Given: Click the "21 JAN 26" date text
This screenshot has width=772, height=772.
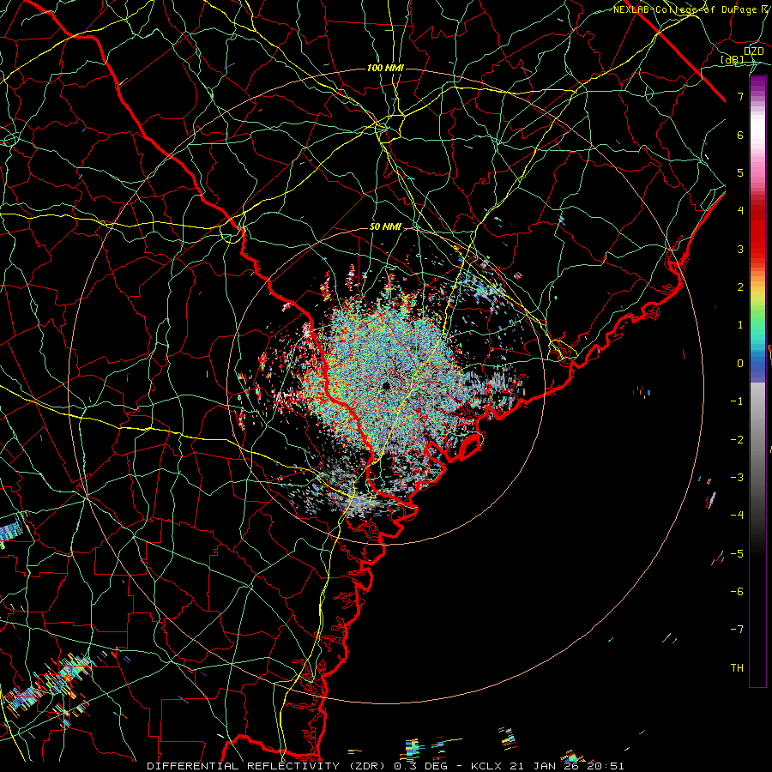Looking at the screenshot, I should pyautogui.click(x=543, y=766).
